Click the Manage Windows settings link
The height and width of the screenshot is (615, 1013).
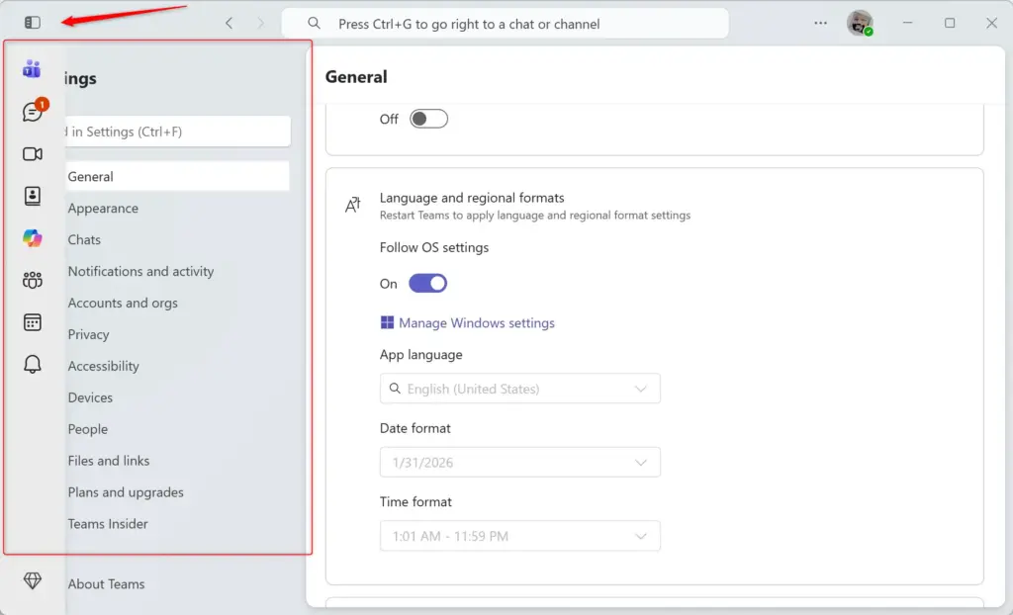[476, 323]
